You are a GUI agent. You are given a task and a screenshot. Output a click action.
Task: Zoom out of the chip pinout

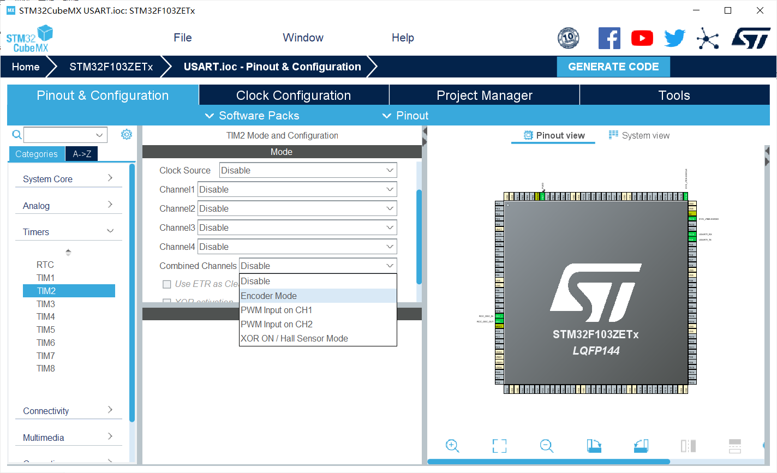pyautogui.click(x=547, y=446)
